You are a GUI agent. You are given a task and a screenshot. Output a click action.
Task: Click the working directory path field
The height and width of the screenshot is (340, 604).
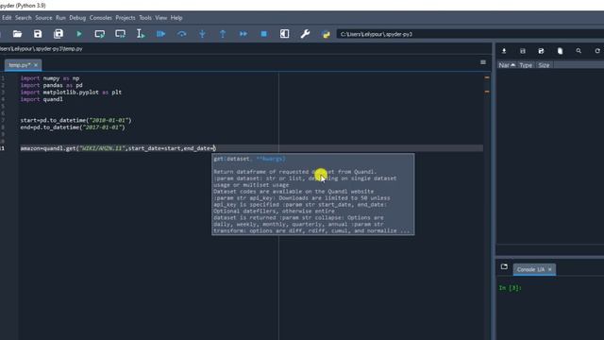470,34
